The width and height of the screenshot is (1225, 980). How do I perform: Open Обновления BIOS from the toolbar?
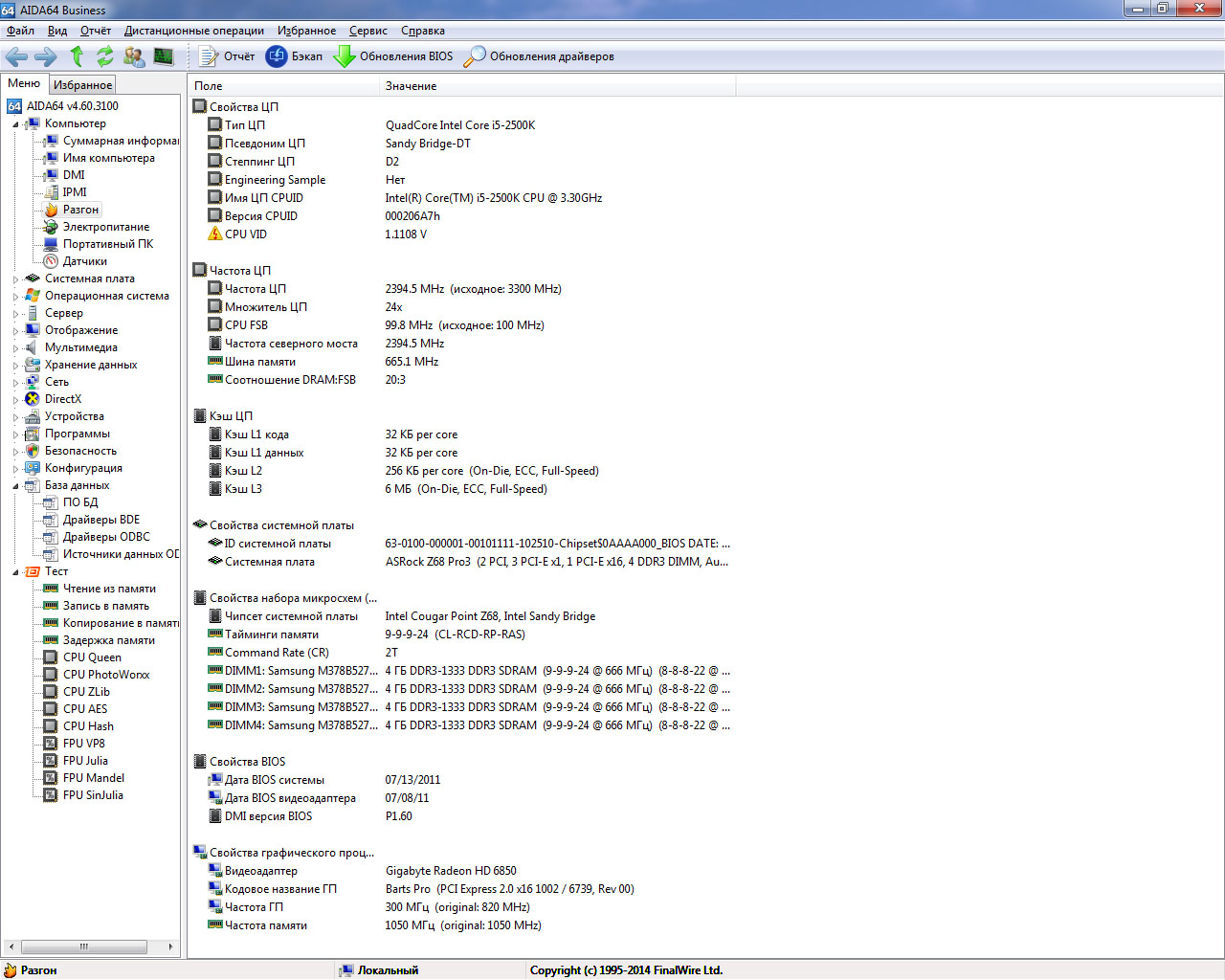pos(393,56)
